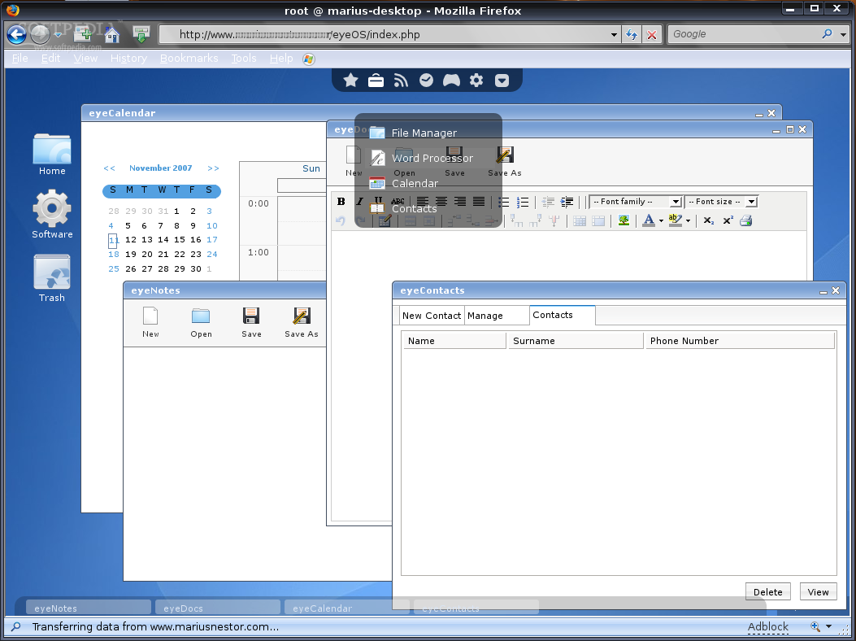
Task: Click the eyeNotes taskbar button
Action: [x=89, y=608]
